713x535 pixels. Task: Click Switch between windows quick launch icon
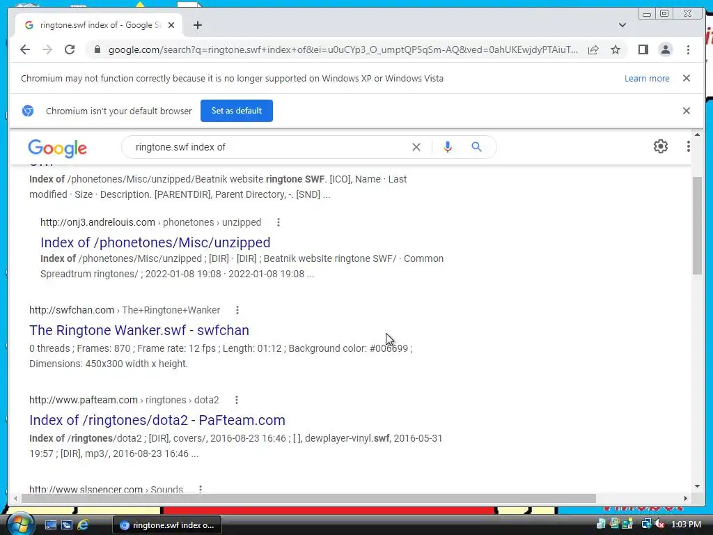pos(67,525)
